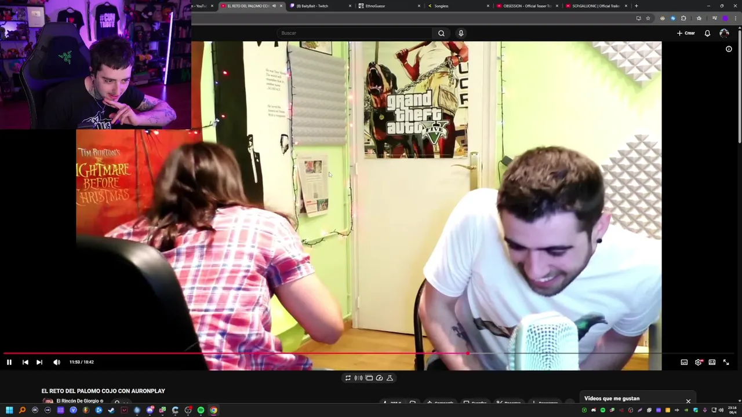
Task: Mute the video volume
Action: click(57, 362)
